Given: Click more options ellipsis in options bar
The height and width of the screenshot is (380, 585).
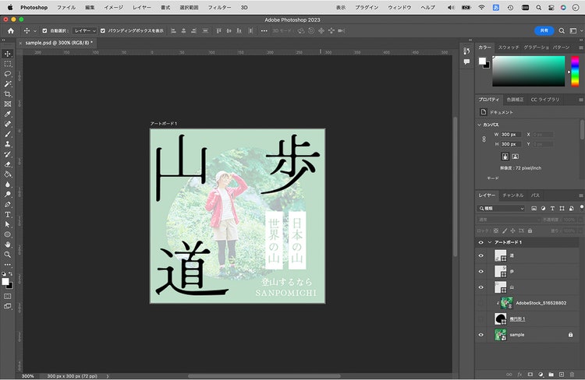Looking at the screenshot, I should coord(264,31).
